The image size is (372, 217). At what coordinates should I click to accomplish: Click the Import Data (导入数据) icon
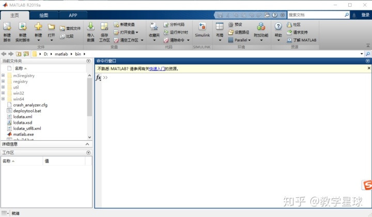90,26
